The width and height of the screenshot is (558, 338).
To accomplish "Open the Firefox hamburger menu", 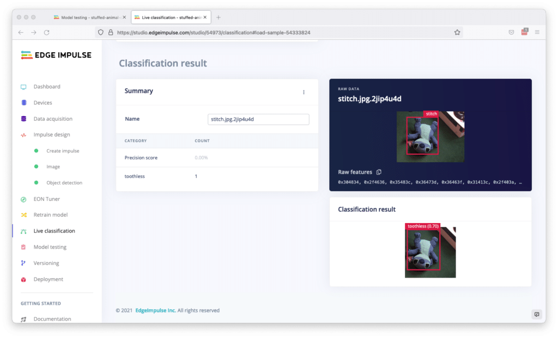I will 537,32.
